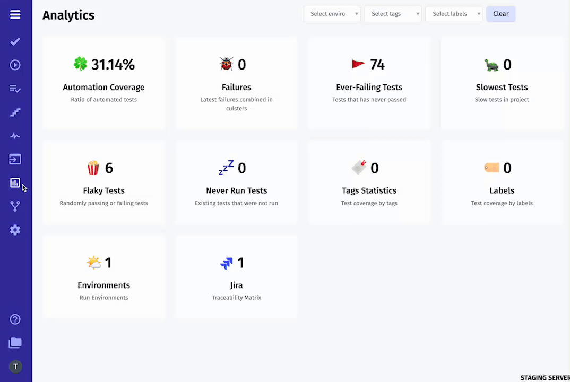Click the ladybug icon on Failures card
The height and width of the screenshot is (382, 570).
coord(226,64)
